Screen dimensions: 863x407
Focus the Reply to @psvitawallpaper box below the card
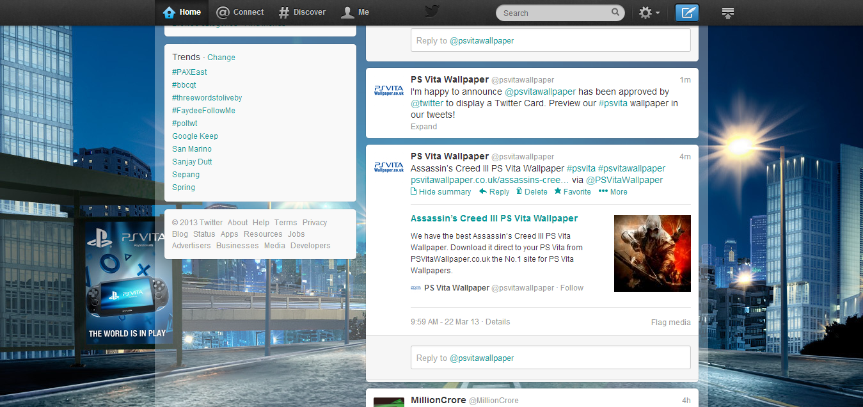click(551, 358)
